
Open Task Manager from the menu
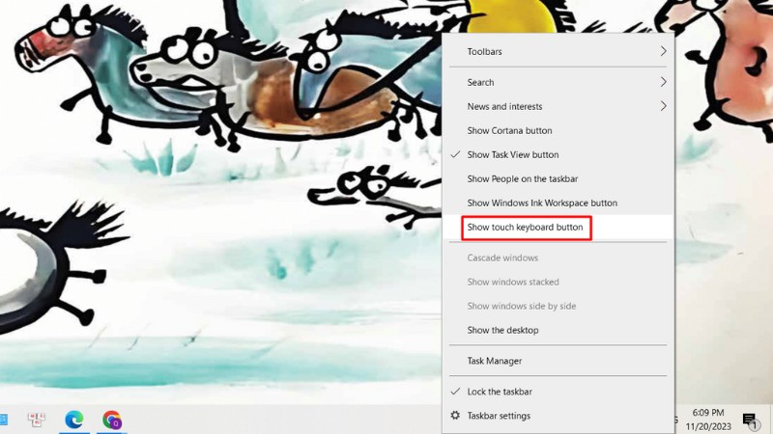[558, 361]
